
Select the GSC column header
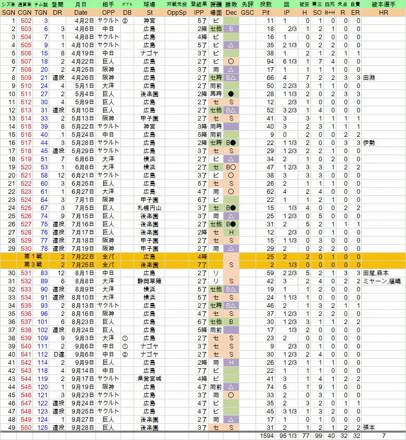(247, 13)
